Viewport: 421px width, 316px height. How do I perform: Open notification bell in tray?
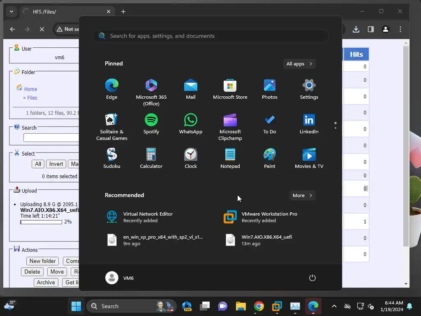point(410,306)
